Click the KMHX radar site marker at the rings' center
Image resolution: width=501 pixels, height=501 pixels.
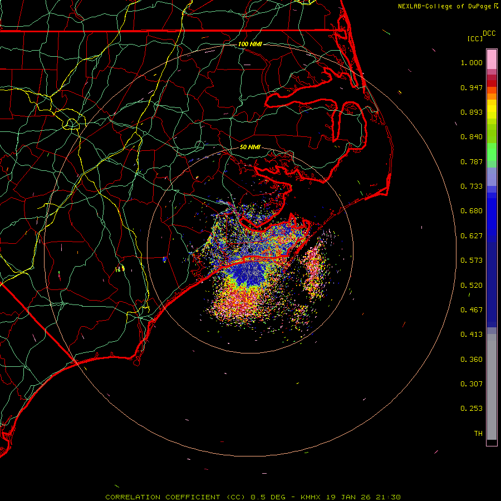pos(250,250)
